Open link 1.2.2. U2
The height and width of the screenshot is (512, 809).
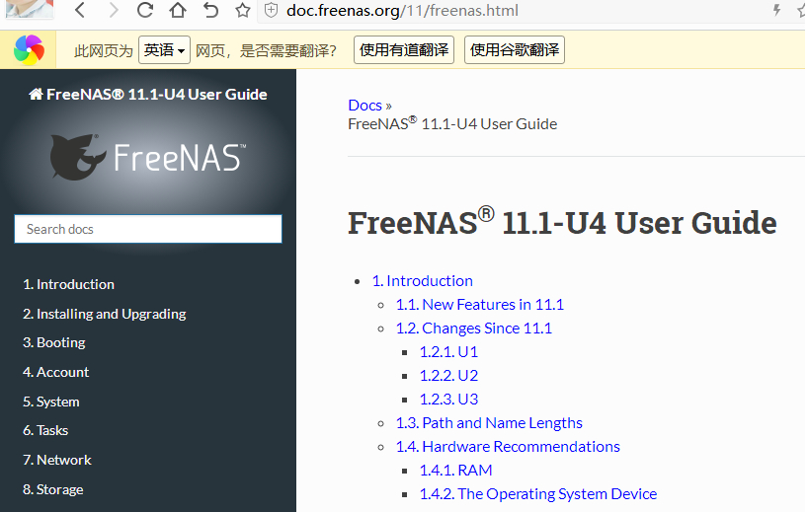448,376
